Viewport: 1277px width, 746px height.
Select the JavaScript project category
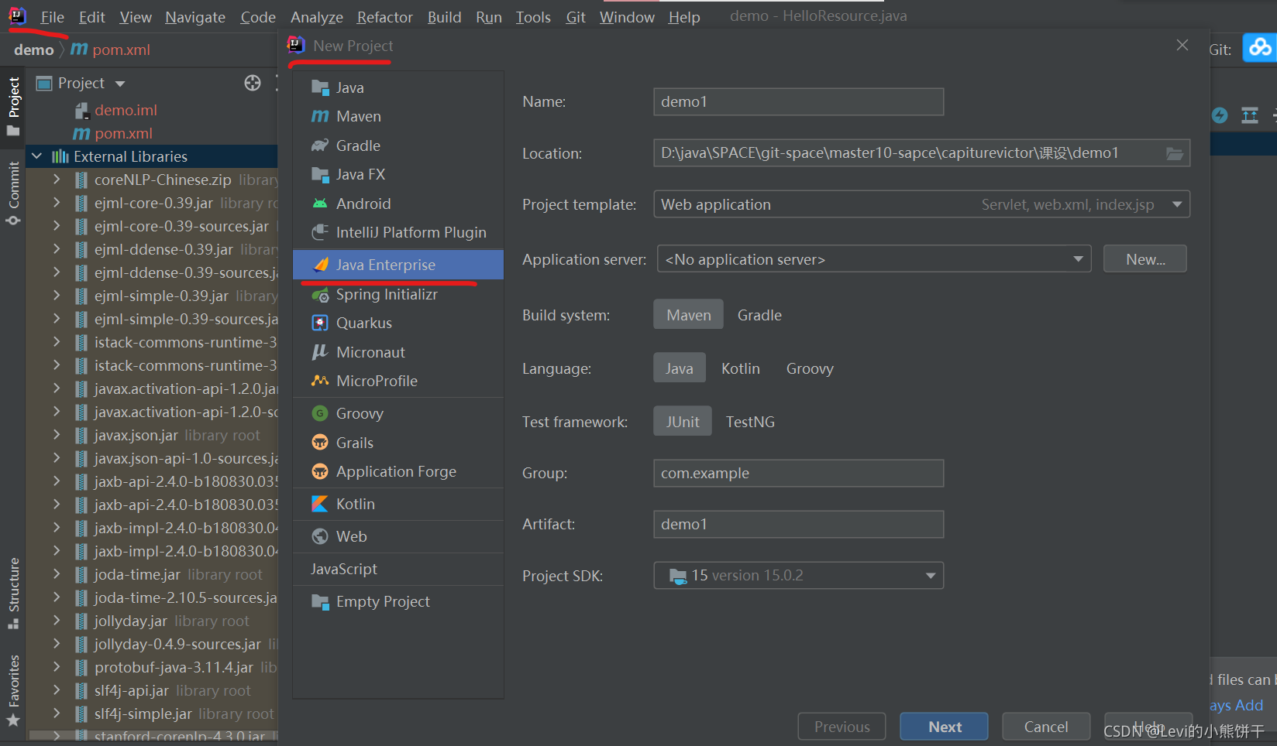(398, 569)
